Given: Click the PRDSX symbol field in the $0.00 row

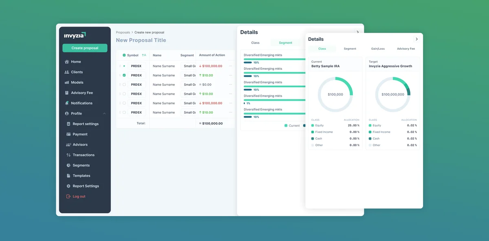Looking at the screenshot, I should (x=137, y=85).
